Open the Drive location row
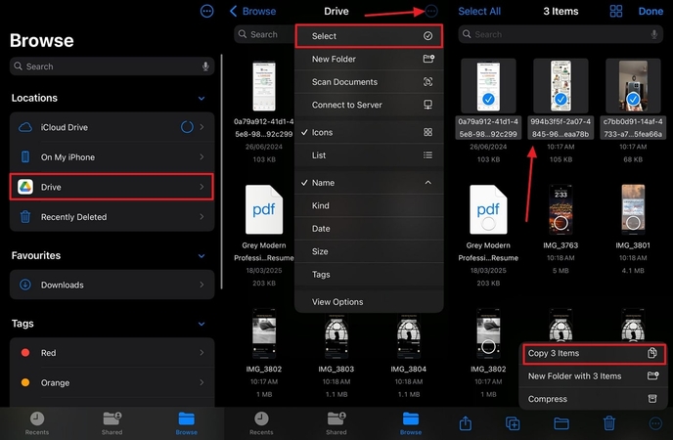Image resolution: width=673 pixels, height=440 pixels. point(112,187)
